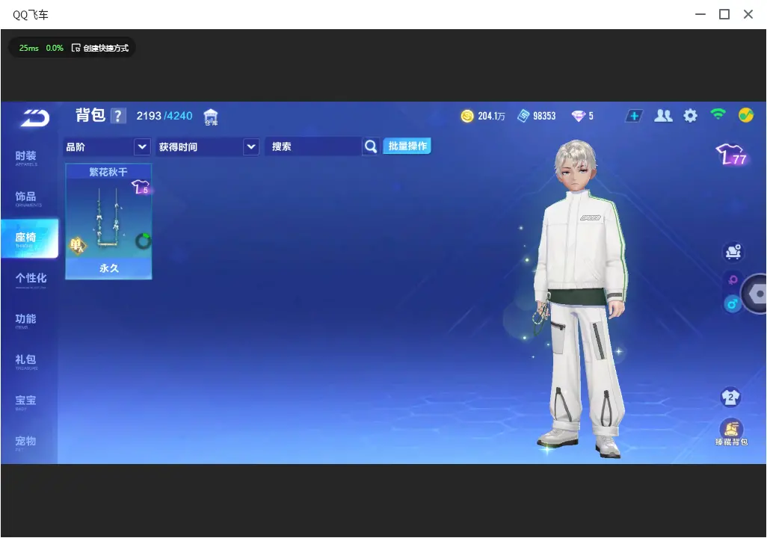Click the blue coupon currency icon

click(523, 116)
